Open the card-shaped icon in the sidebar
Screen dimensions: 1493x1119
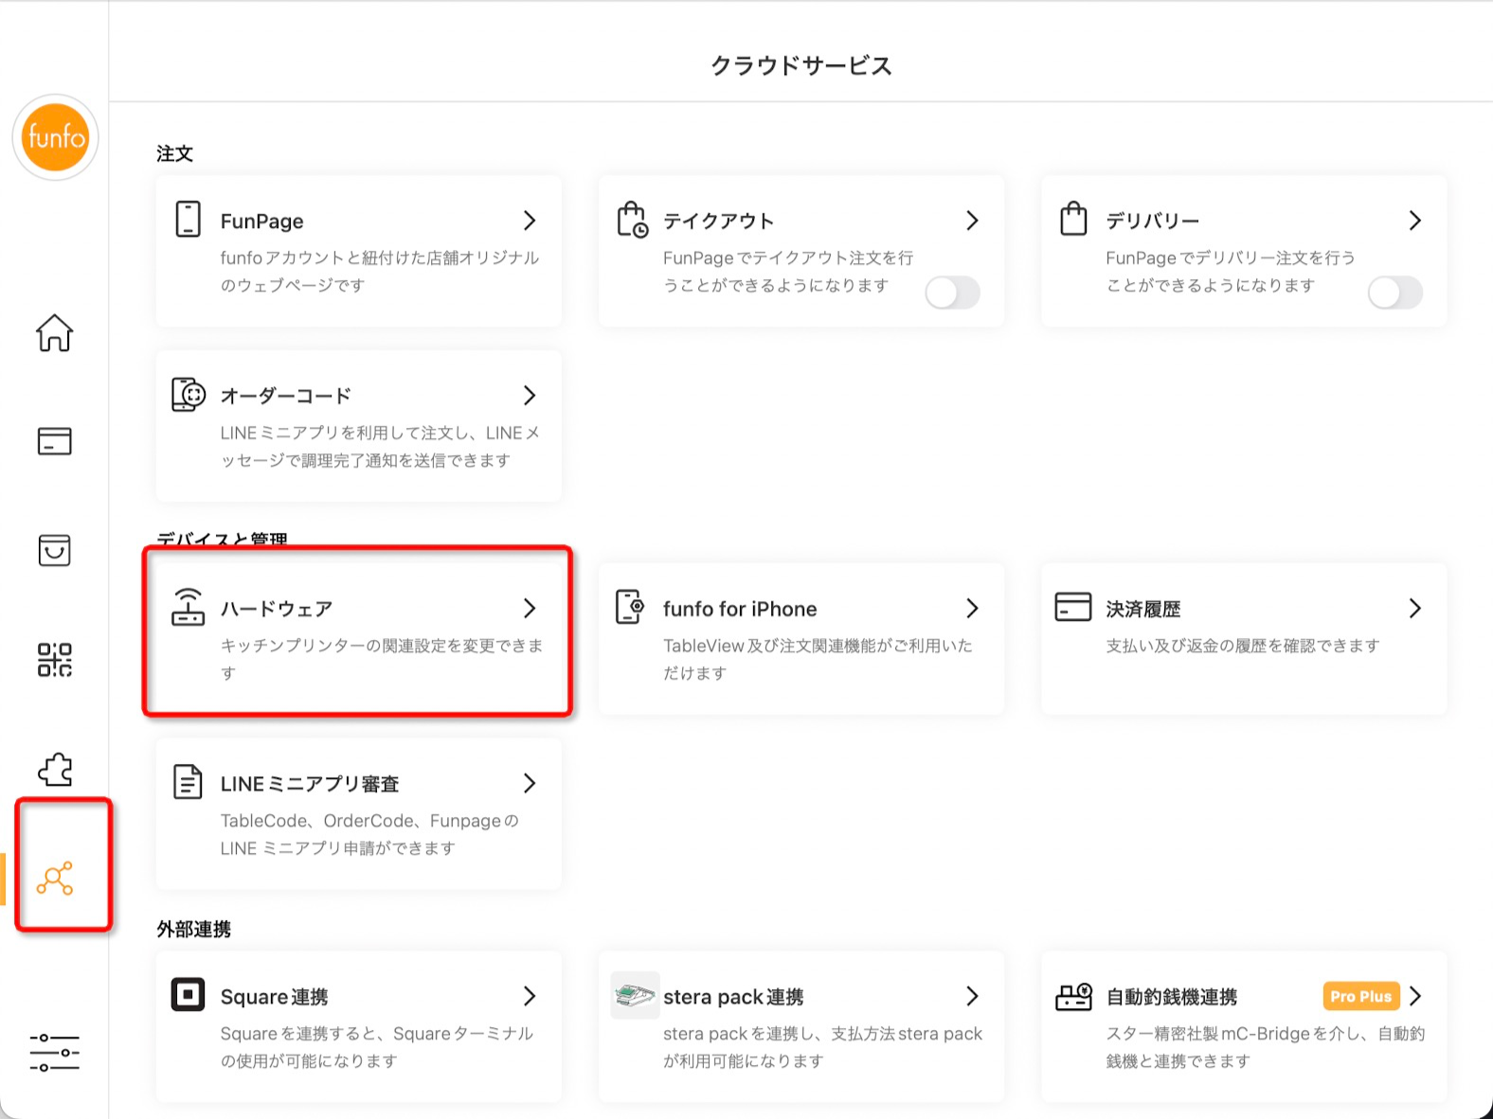click(x=54, y=441)
